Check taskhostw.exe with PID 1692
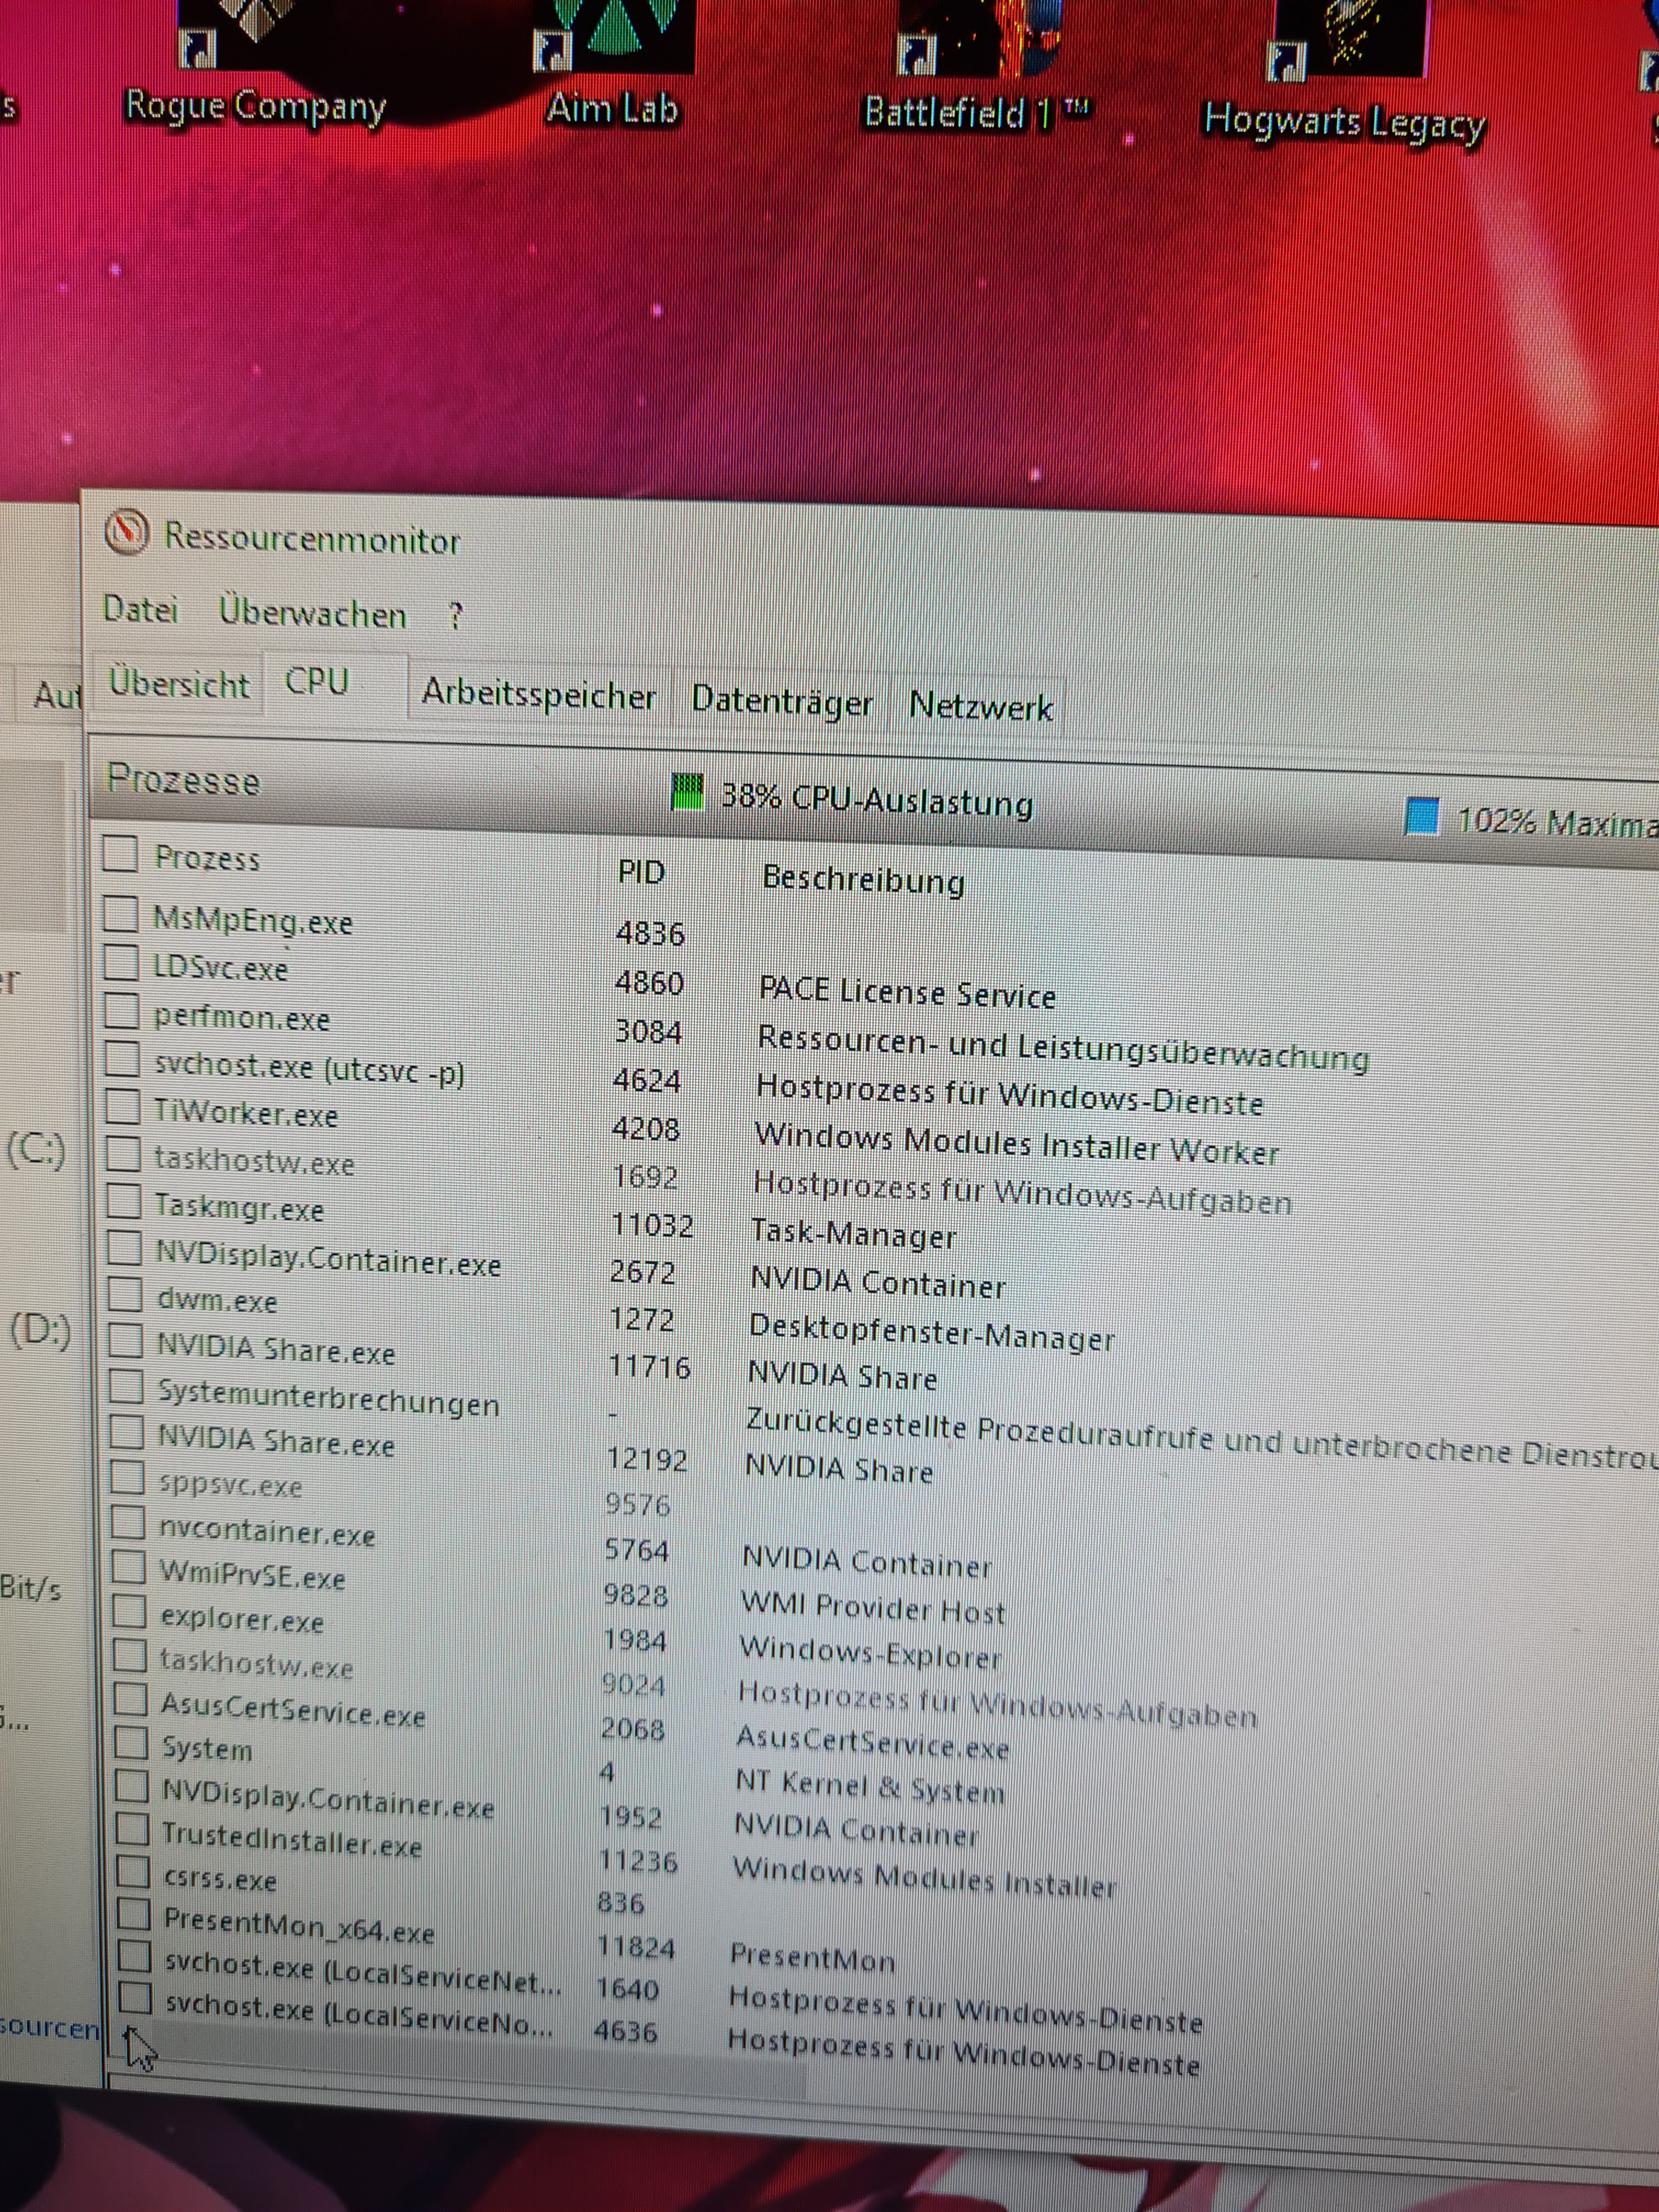 [x=124, y=1154]
